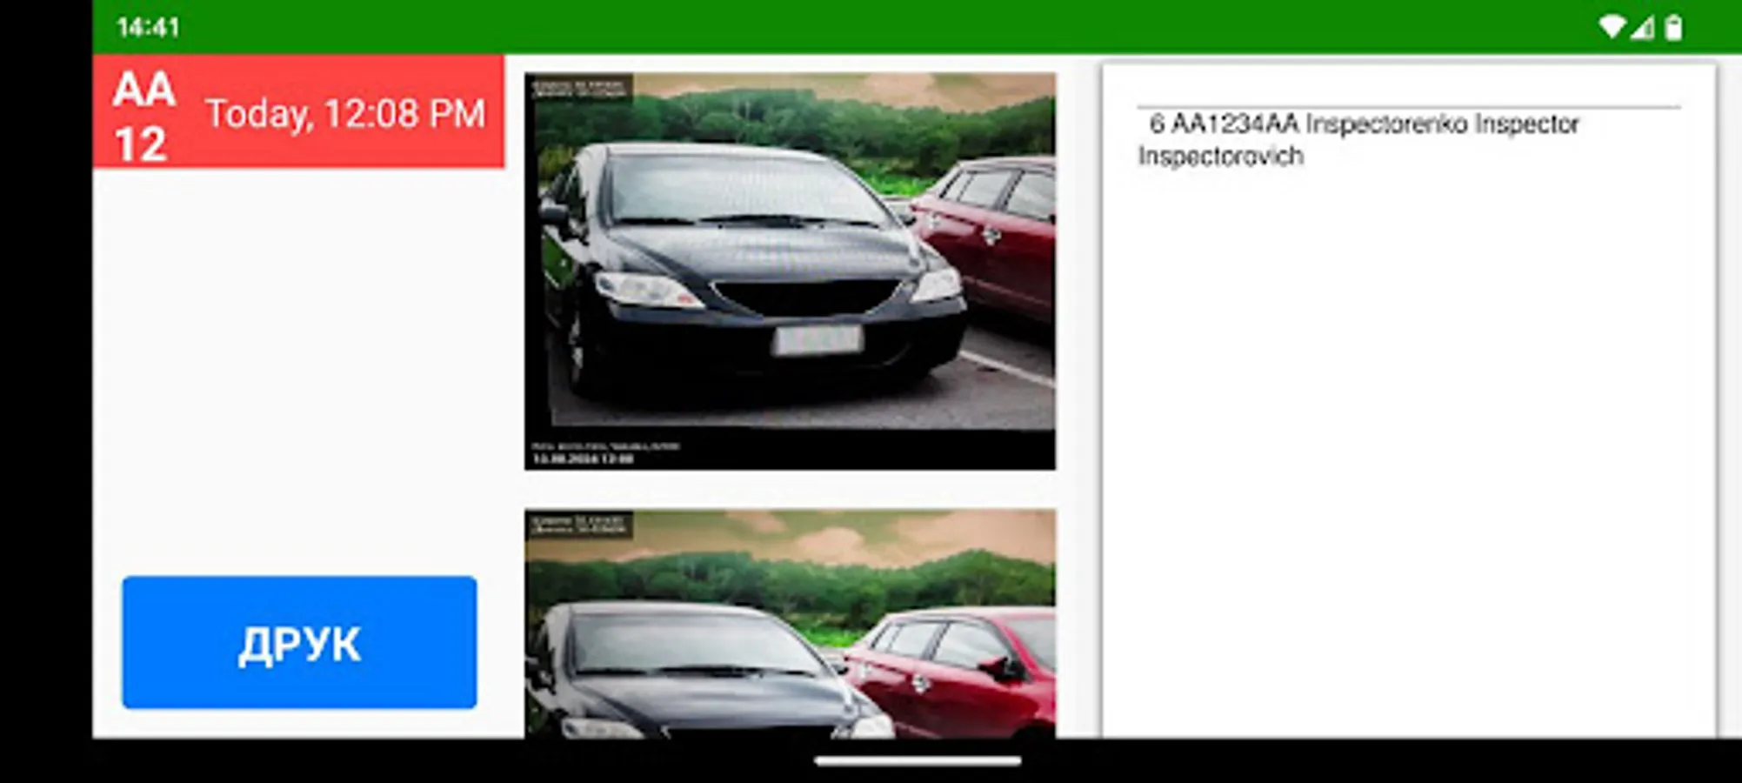
Task: Tap the caption overlay on the bottom photo
Action: [583, 526]
